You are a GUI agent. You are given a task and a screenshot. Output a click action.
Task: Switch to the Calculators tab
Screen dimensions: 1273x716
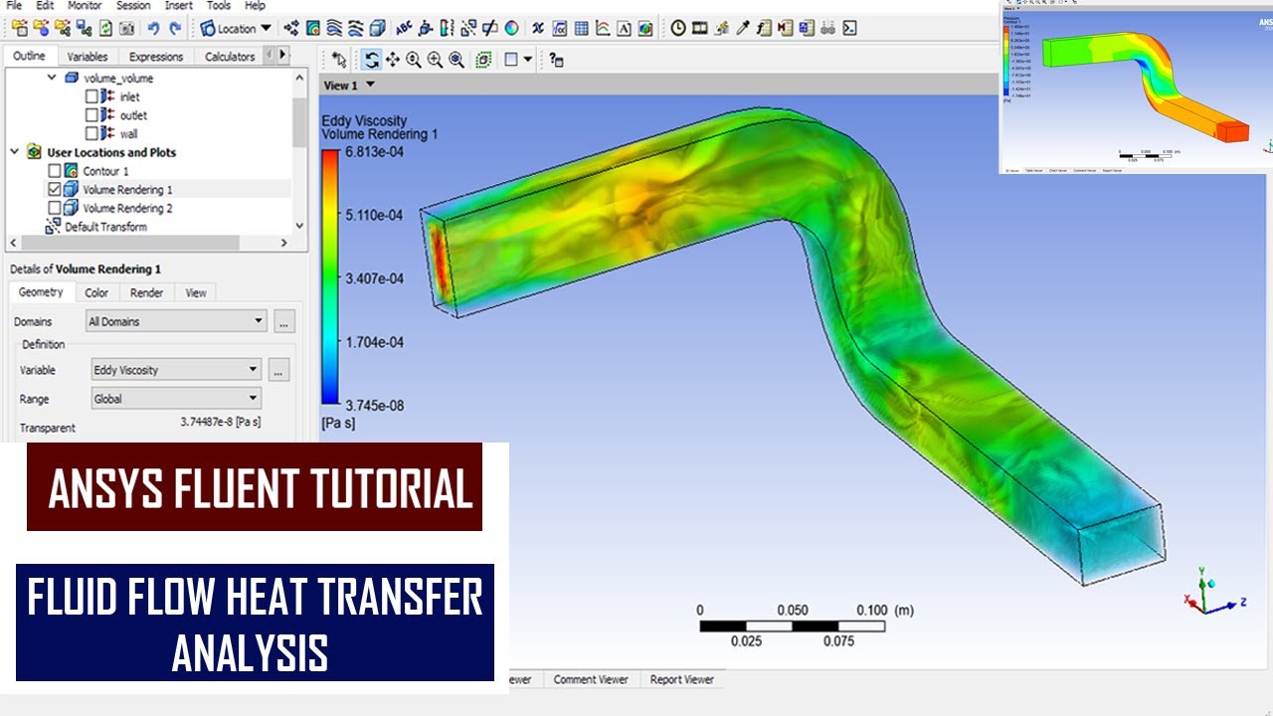click(230, 57)
